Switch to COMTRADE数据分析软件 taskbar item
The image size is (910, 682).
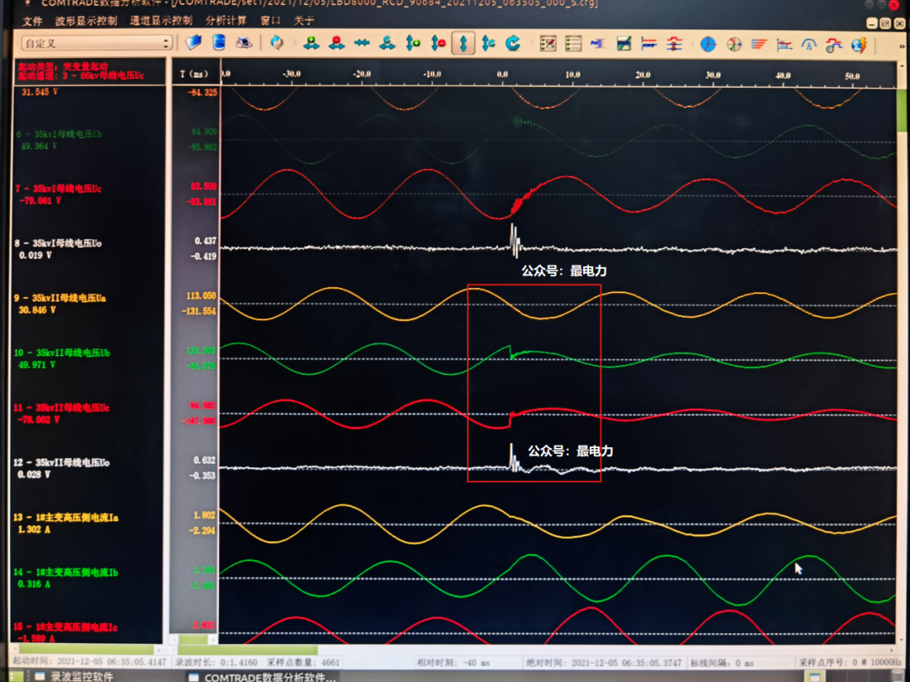pos(262,677)
